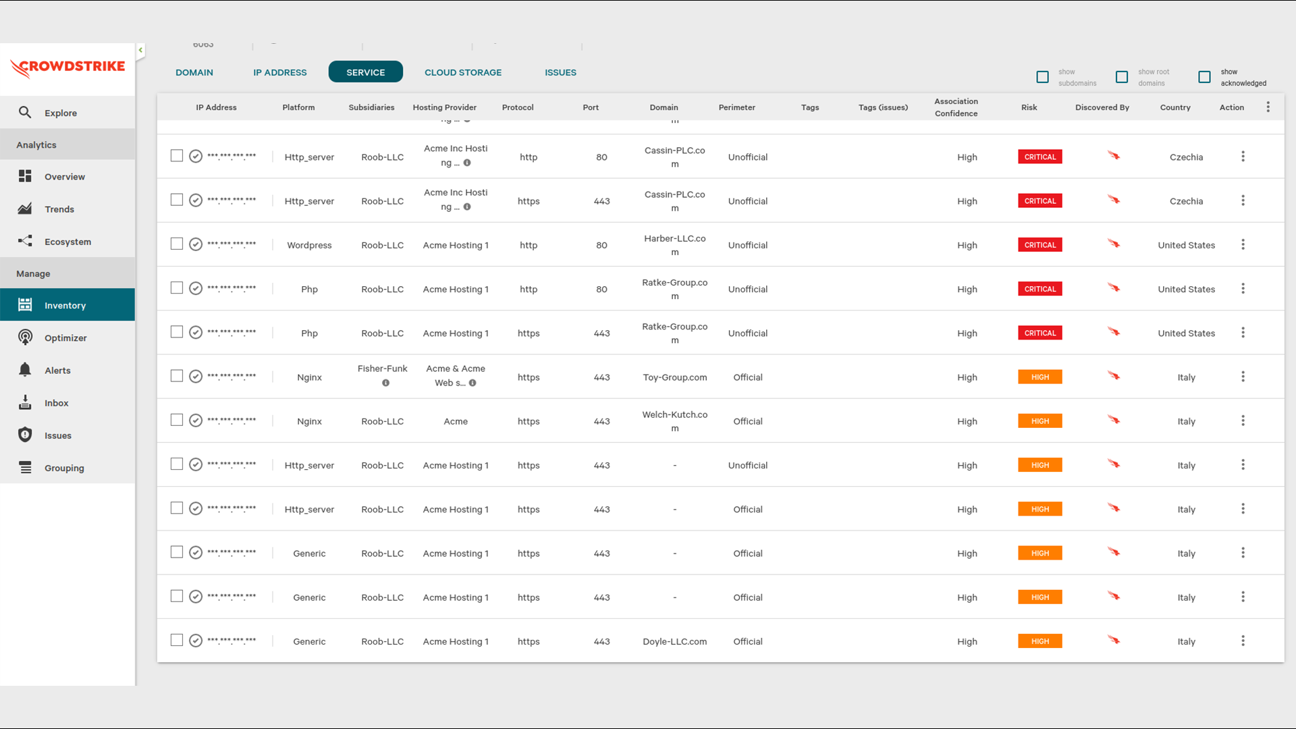The height and width of the screenshot is (729, 1296).
Task: Click the CrowdStrike logo
Action: 67,68
